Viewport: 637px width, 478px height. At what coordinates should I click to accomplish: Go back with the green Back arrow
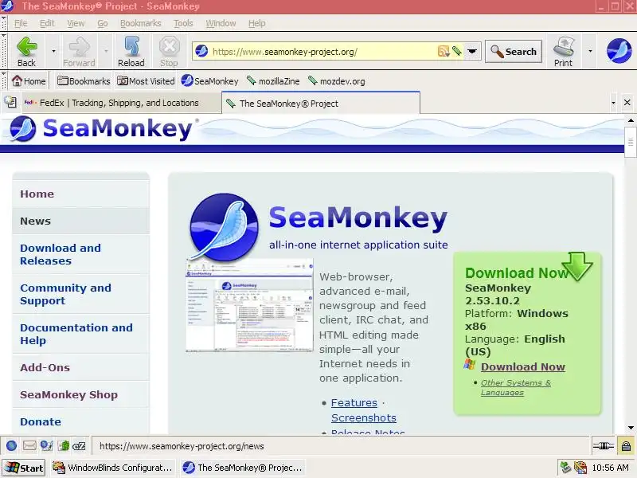[26, 51]
